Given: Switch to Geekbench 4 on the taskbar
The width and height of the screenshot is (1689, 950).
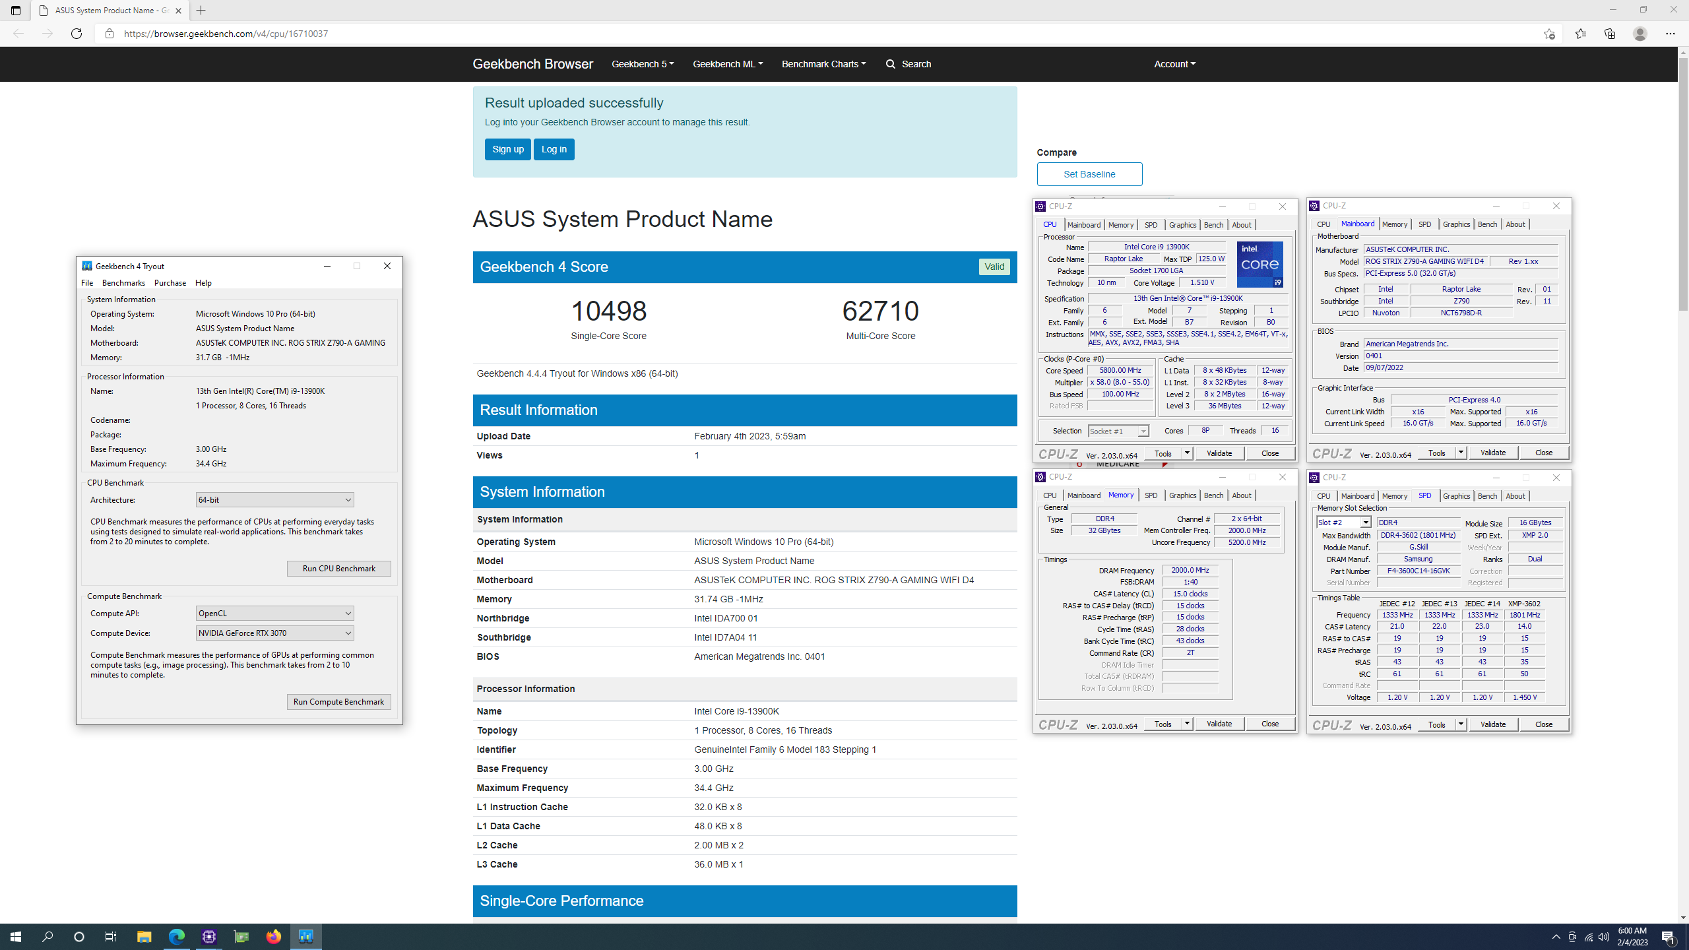Looking at the screenshot, I should (306, 937).
